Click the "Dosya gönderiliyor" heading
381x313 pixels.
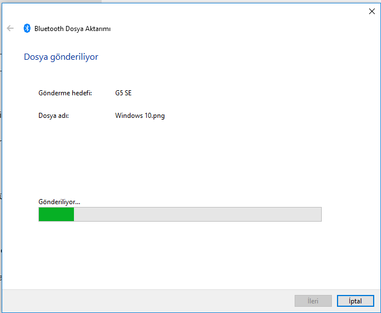pyautogui.click(x=61, y=57)
